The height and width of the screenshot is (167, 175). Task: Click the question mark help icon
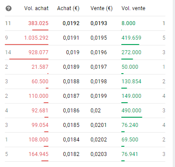tap(8, 8)
